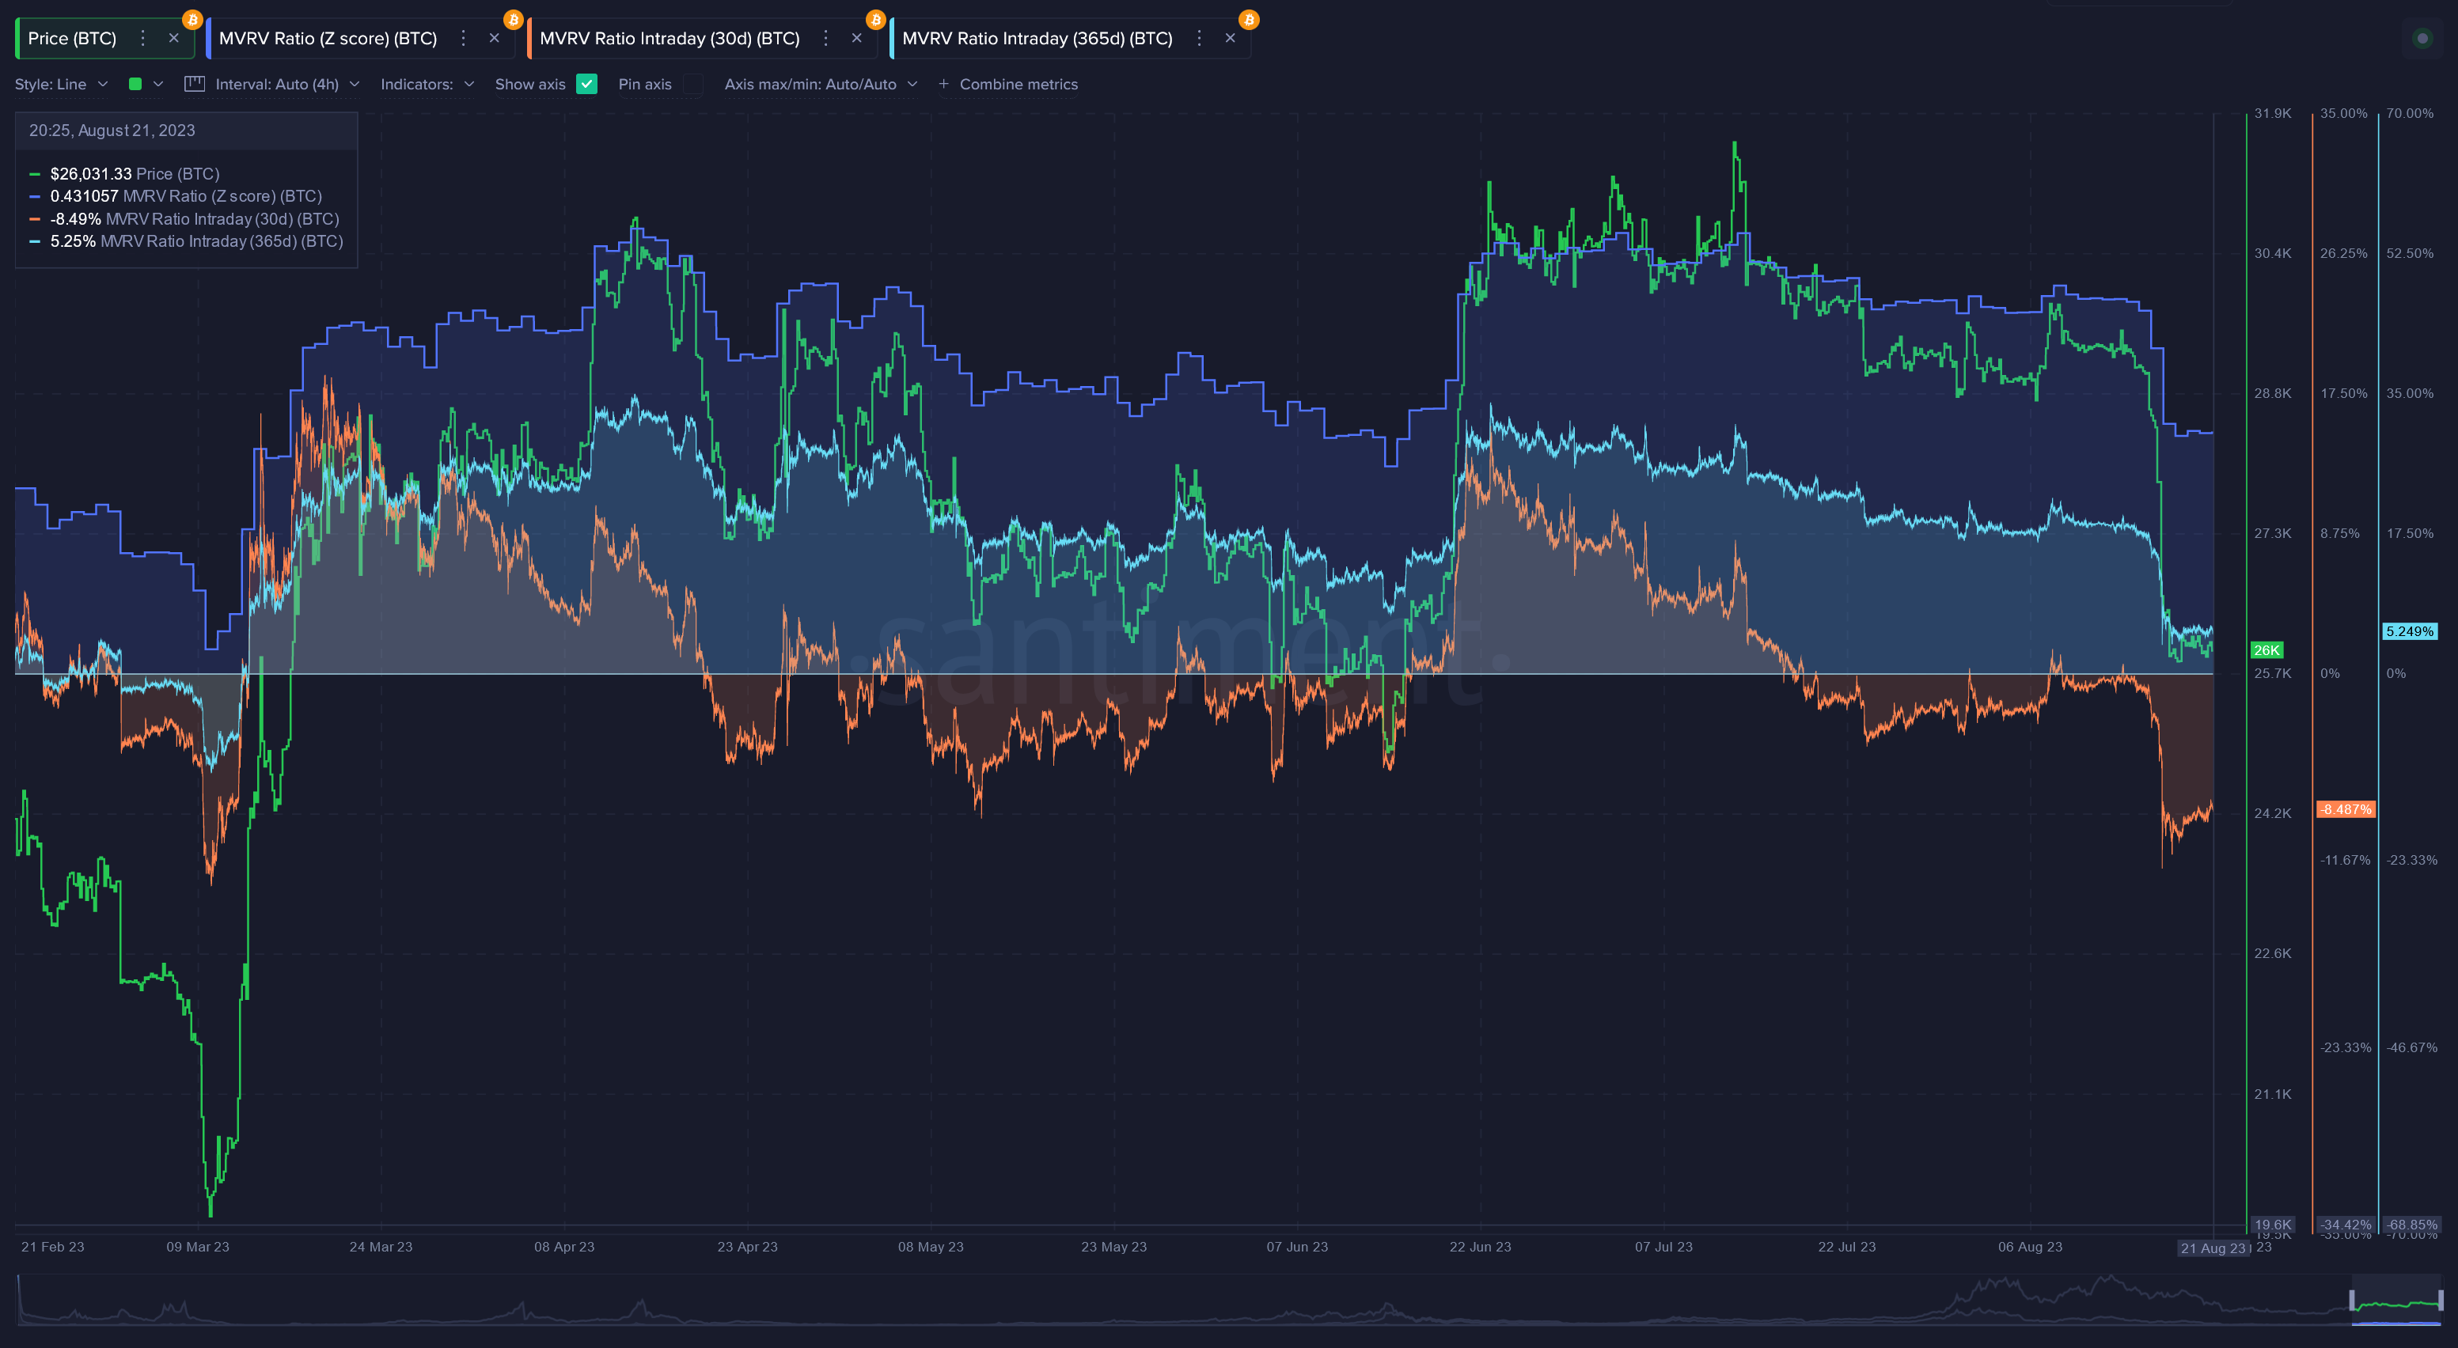Image resolution: width=2458 pixels, height=1348 pixels.
Task: Remove MVRV Ratio Intraday (365d) metric
Action: [x=1230, y=38]
